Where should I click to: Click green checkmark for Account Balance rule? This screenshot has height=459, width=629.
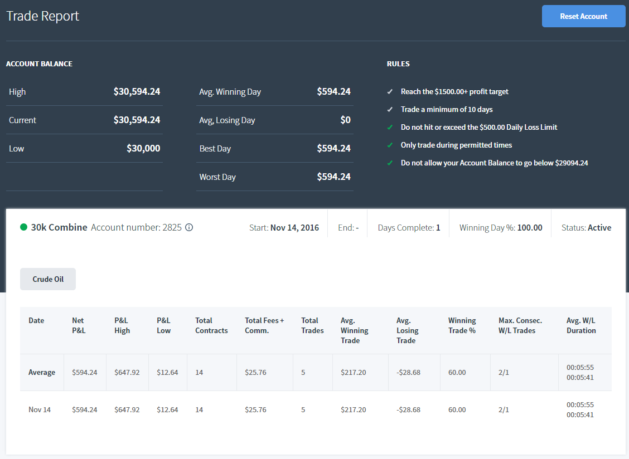390,163
